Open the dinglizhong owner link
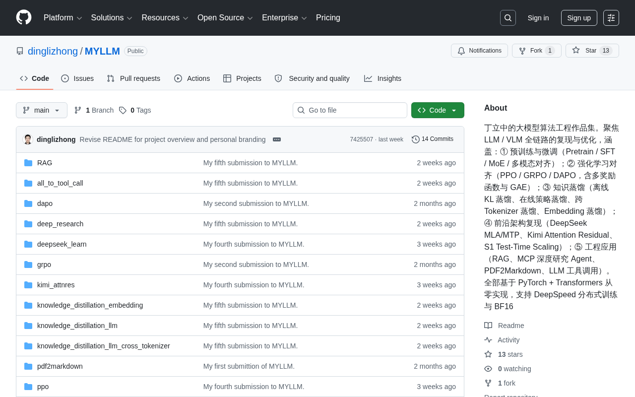The width and height of the screenshot is (635, 397). coord(53,51)
